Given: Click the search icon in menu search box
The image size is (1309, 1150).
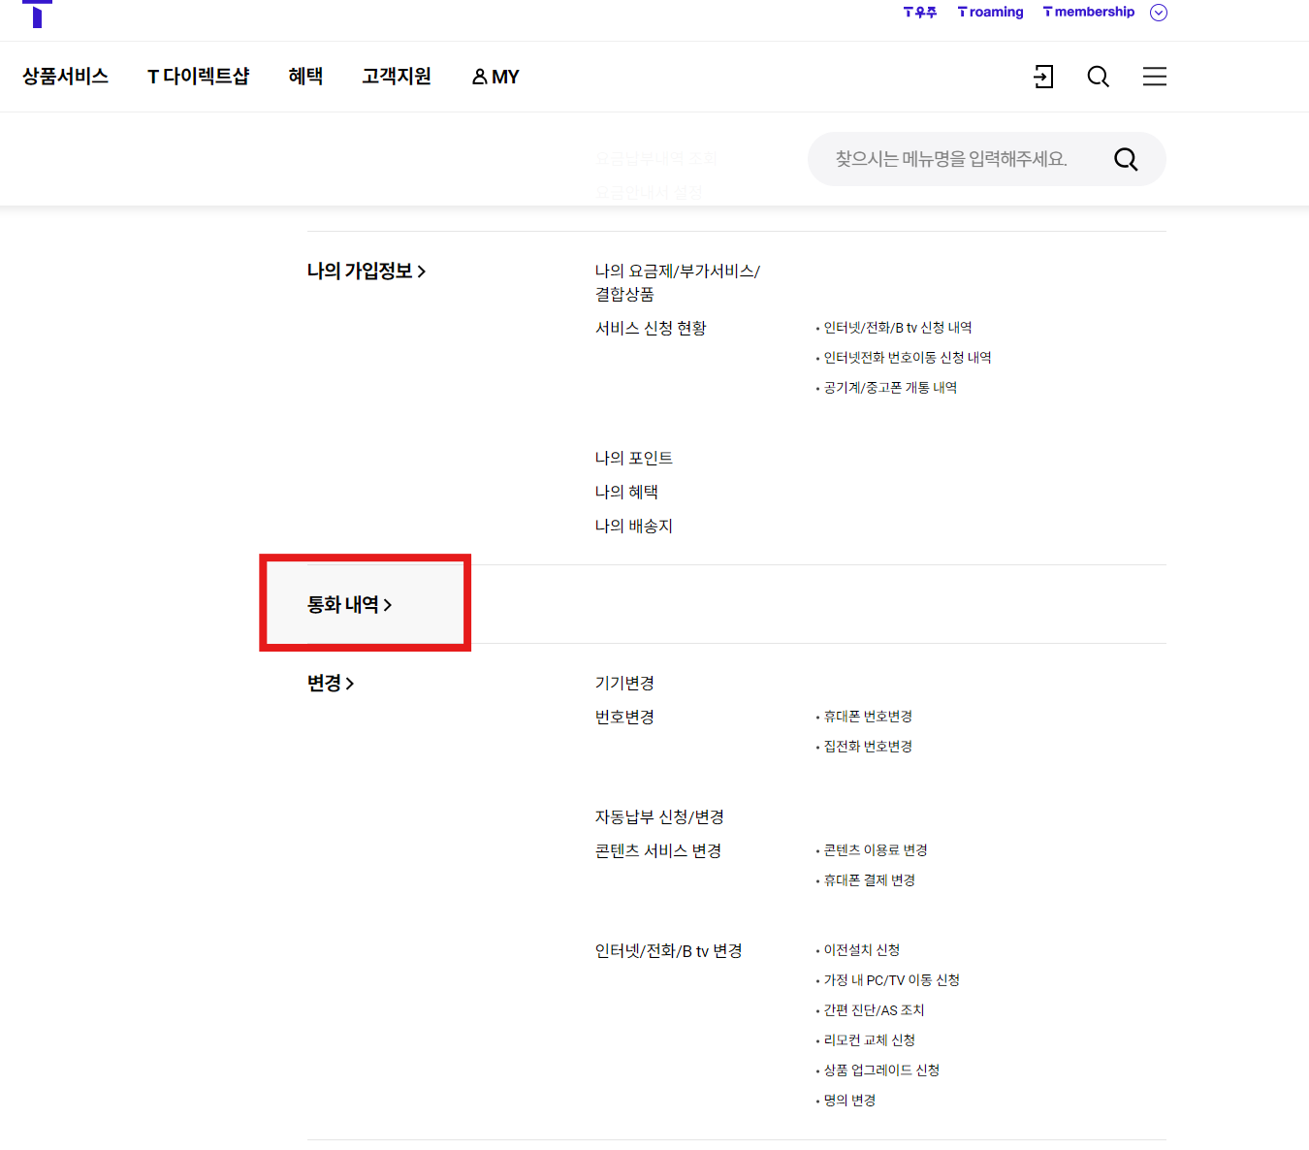Looking at the screenshot, I should [x=1125, y=159].
